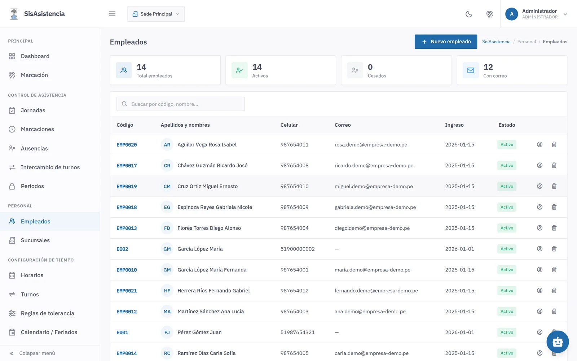The width and height of the screenshot is (577, 361).
Task: Delete employee Herrera Ríos Fernando Gabriel
Action: pyautogui.click(x=554, y=291)
